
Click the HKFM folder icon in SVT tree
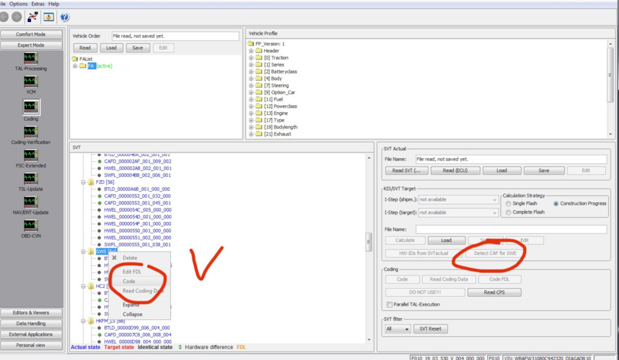point(91,321)
